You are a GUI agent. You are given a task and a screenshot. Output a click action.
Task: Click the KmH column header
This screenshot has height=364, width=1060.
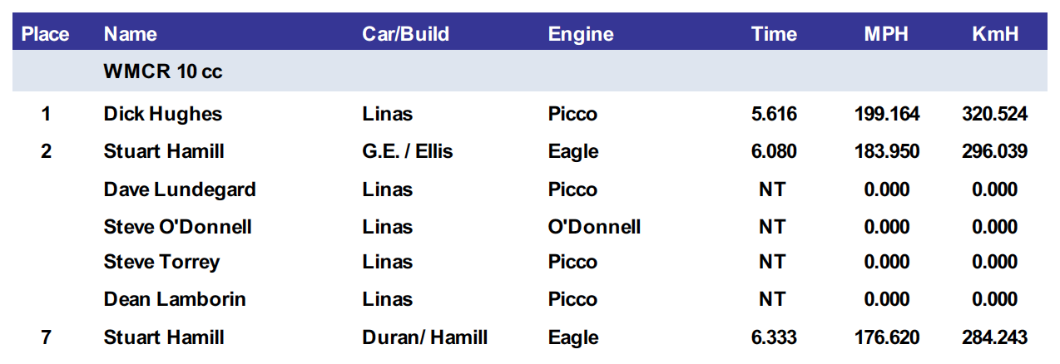point(995,34)
